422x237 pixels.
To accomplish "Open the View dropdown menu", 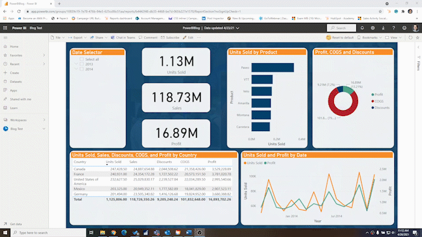I will click(393, 37).
